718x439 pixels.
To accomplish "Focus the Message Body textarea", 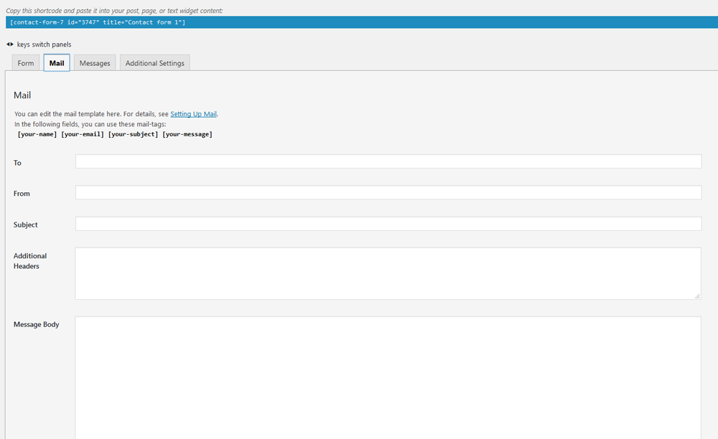I will pos(388,377).
